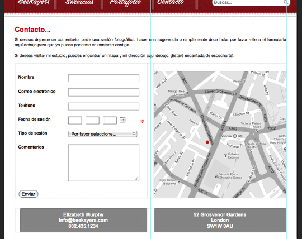Click the info@beekayers.com email address
Viewport: 302px width, 239px height.
tap(83, 221)
